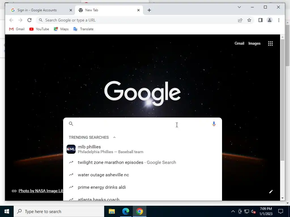The height and width of the screenshot is (217, 290).
Task: Choose water outage asheville nc suggestion
Action: [x=142, y=175]
